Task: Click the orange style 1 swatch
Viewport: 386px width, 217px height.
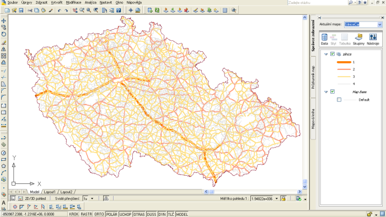Action: [344, 62]
